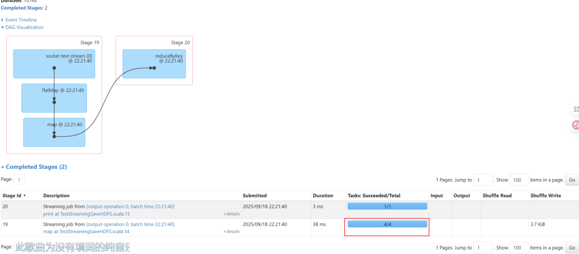Click the grid apps floating icon

point(576,109)
